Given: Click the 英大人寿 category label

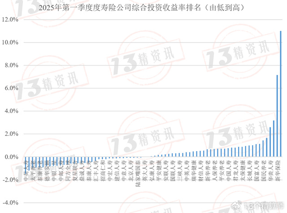Looking at the screenshot, I should tap(145, 171).
